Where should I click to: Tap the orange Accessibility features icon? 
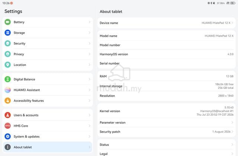(x=7, y=101)
